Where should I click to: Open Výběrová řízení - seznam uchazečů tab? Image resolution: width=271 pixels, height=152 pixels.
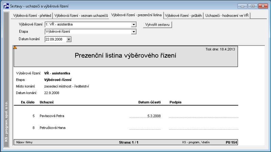coord(81,16)
